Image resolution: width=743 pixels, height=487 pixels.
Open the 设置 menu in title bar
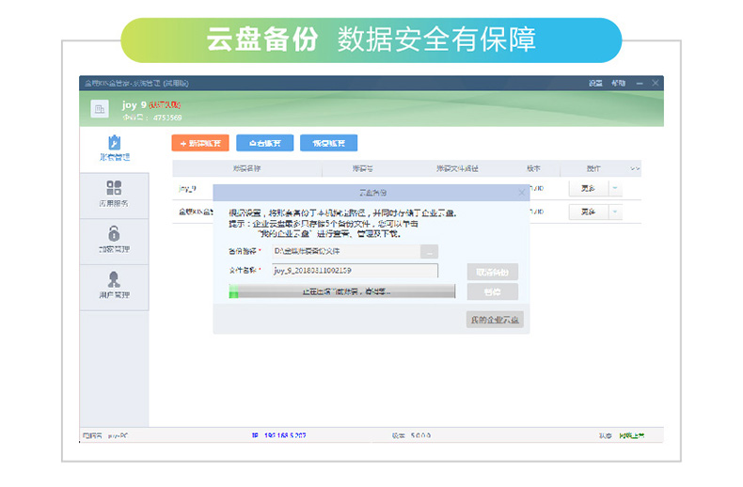pyautogui.click(x=595, y=84)
